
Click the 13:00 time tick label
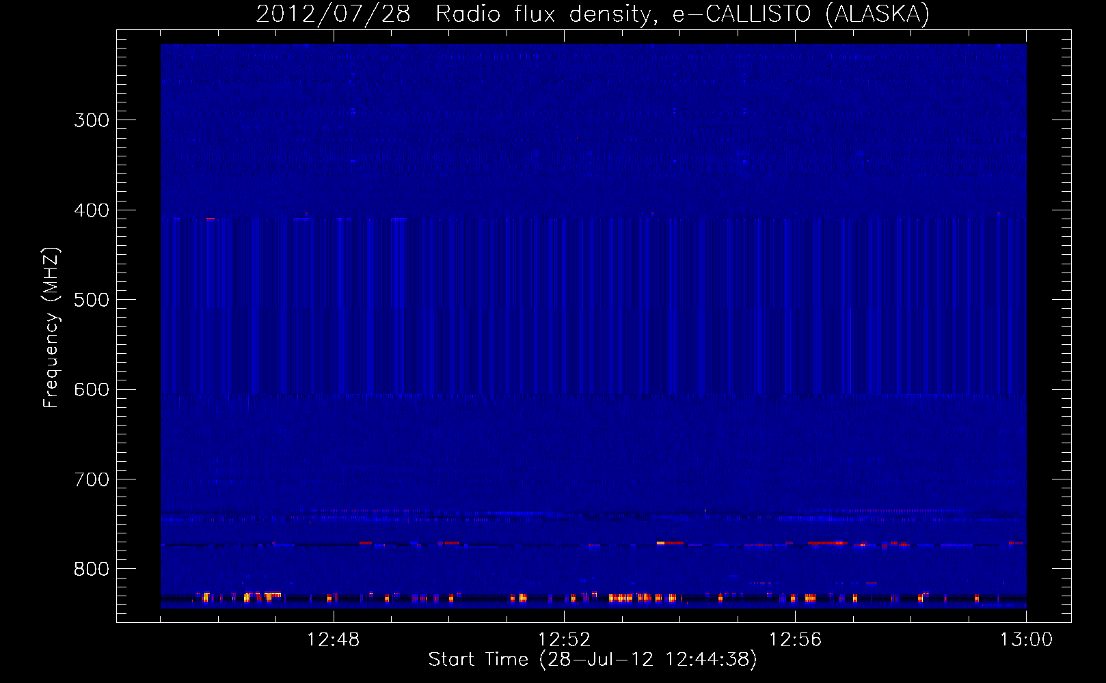1026,640
